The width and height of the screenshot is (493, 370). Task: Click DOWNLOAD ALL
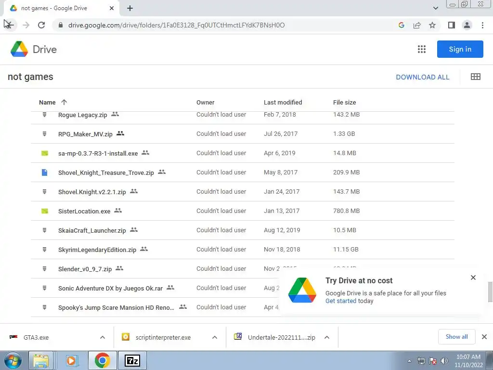point(423,77)
